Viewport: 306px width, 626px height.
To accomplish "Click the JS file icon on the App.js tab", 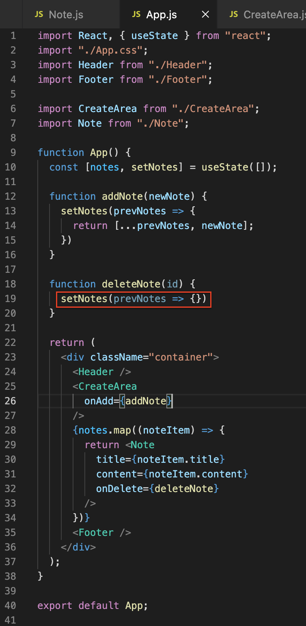I will tap(136, 15).
